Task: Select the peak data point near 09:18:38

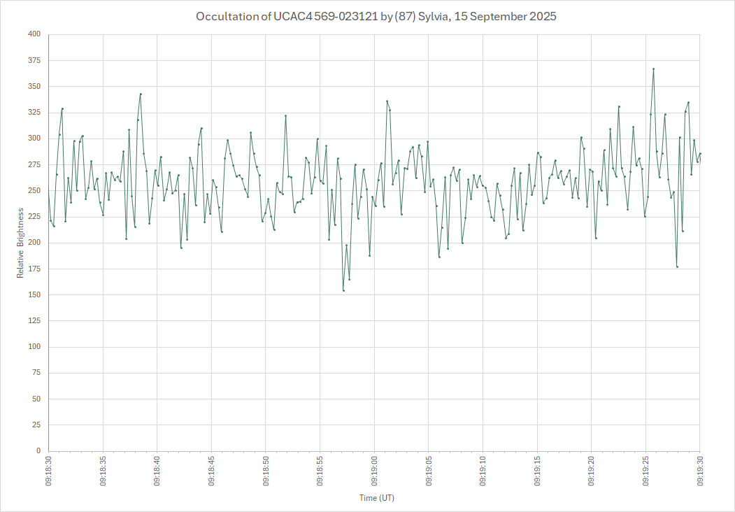Action: (141, 94)
